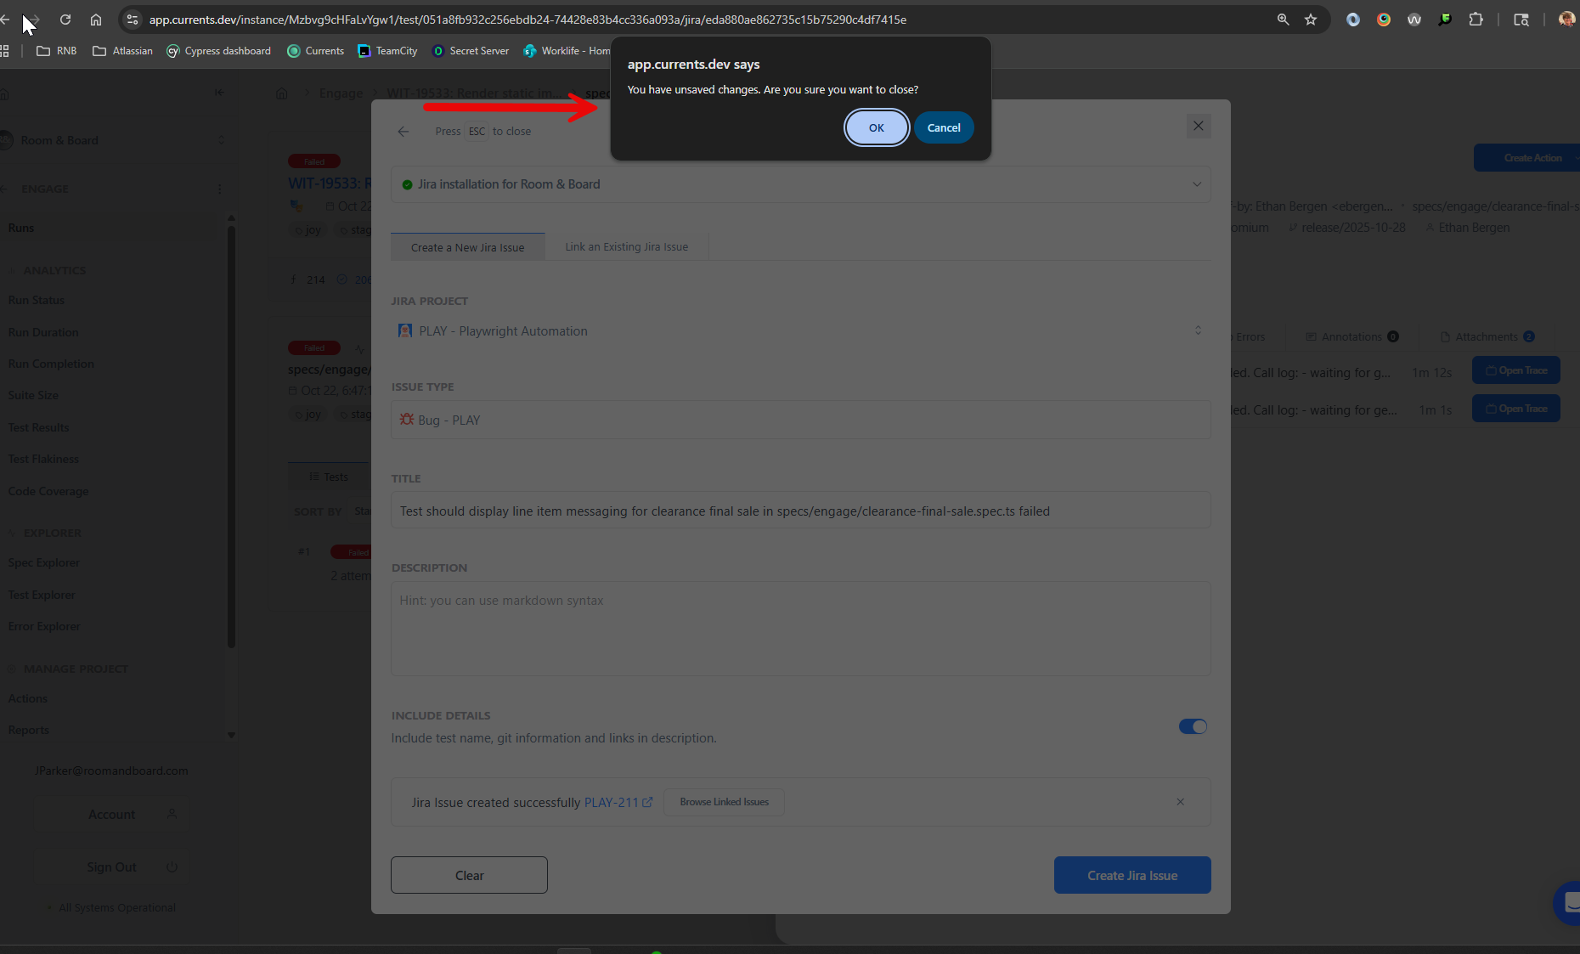Open site information icon in address bar
Image resolution: width=1580 pixels, height=954 pixels.
(133, 20)
